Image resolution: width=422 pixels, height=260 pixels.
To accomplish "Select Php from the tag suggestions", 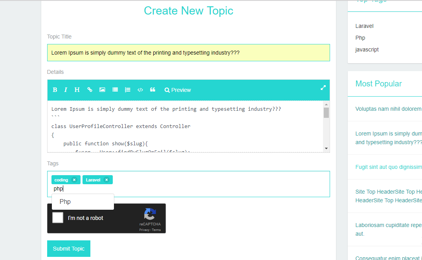I will 83,202.
